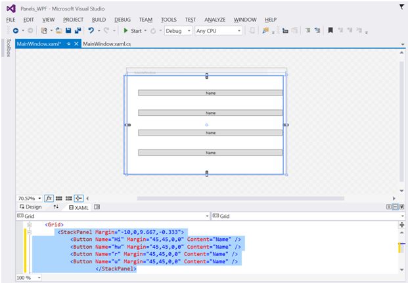408x283 pixels.
Task: Click the designer vertical scrollbar
Action: coord(401,122)
